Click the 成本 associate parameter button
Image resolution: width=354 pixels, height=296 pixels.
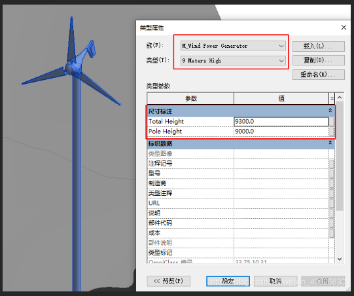[331, 233]
